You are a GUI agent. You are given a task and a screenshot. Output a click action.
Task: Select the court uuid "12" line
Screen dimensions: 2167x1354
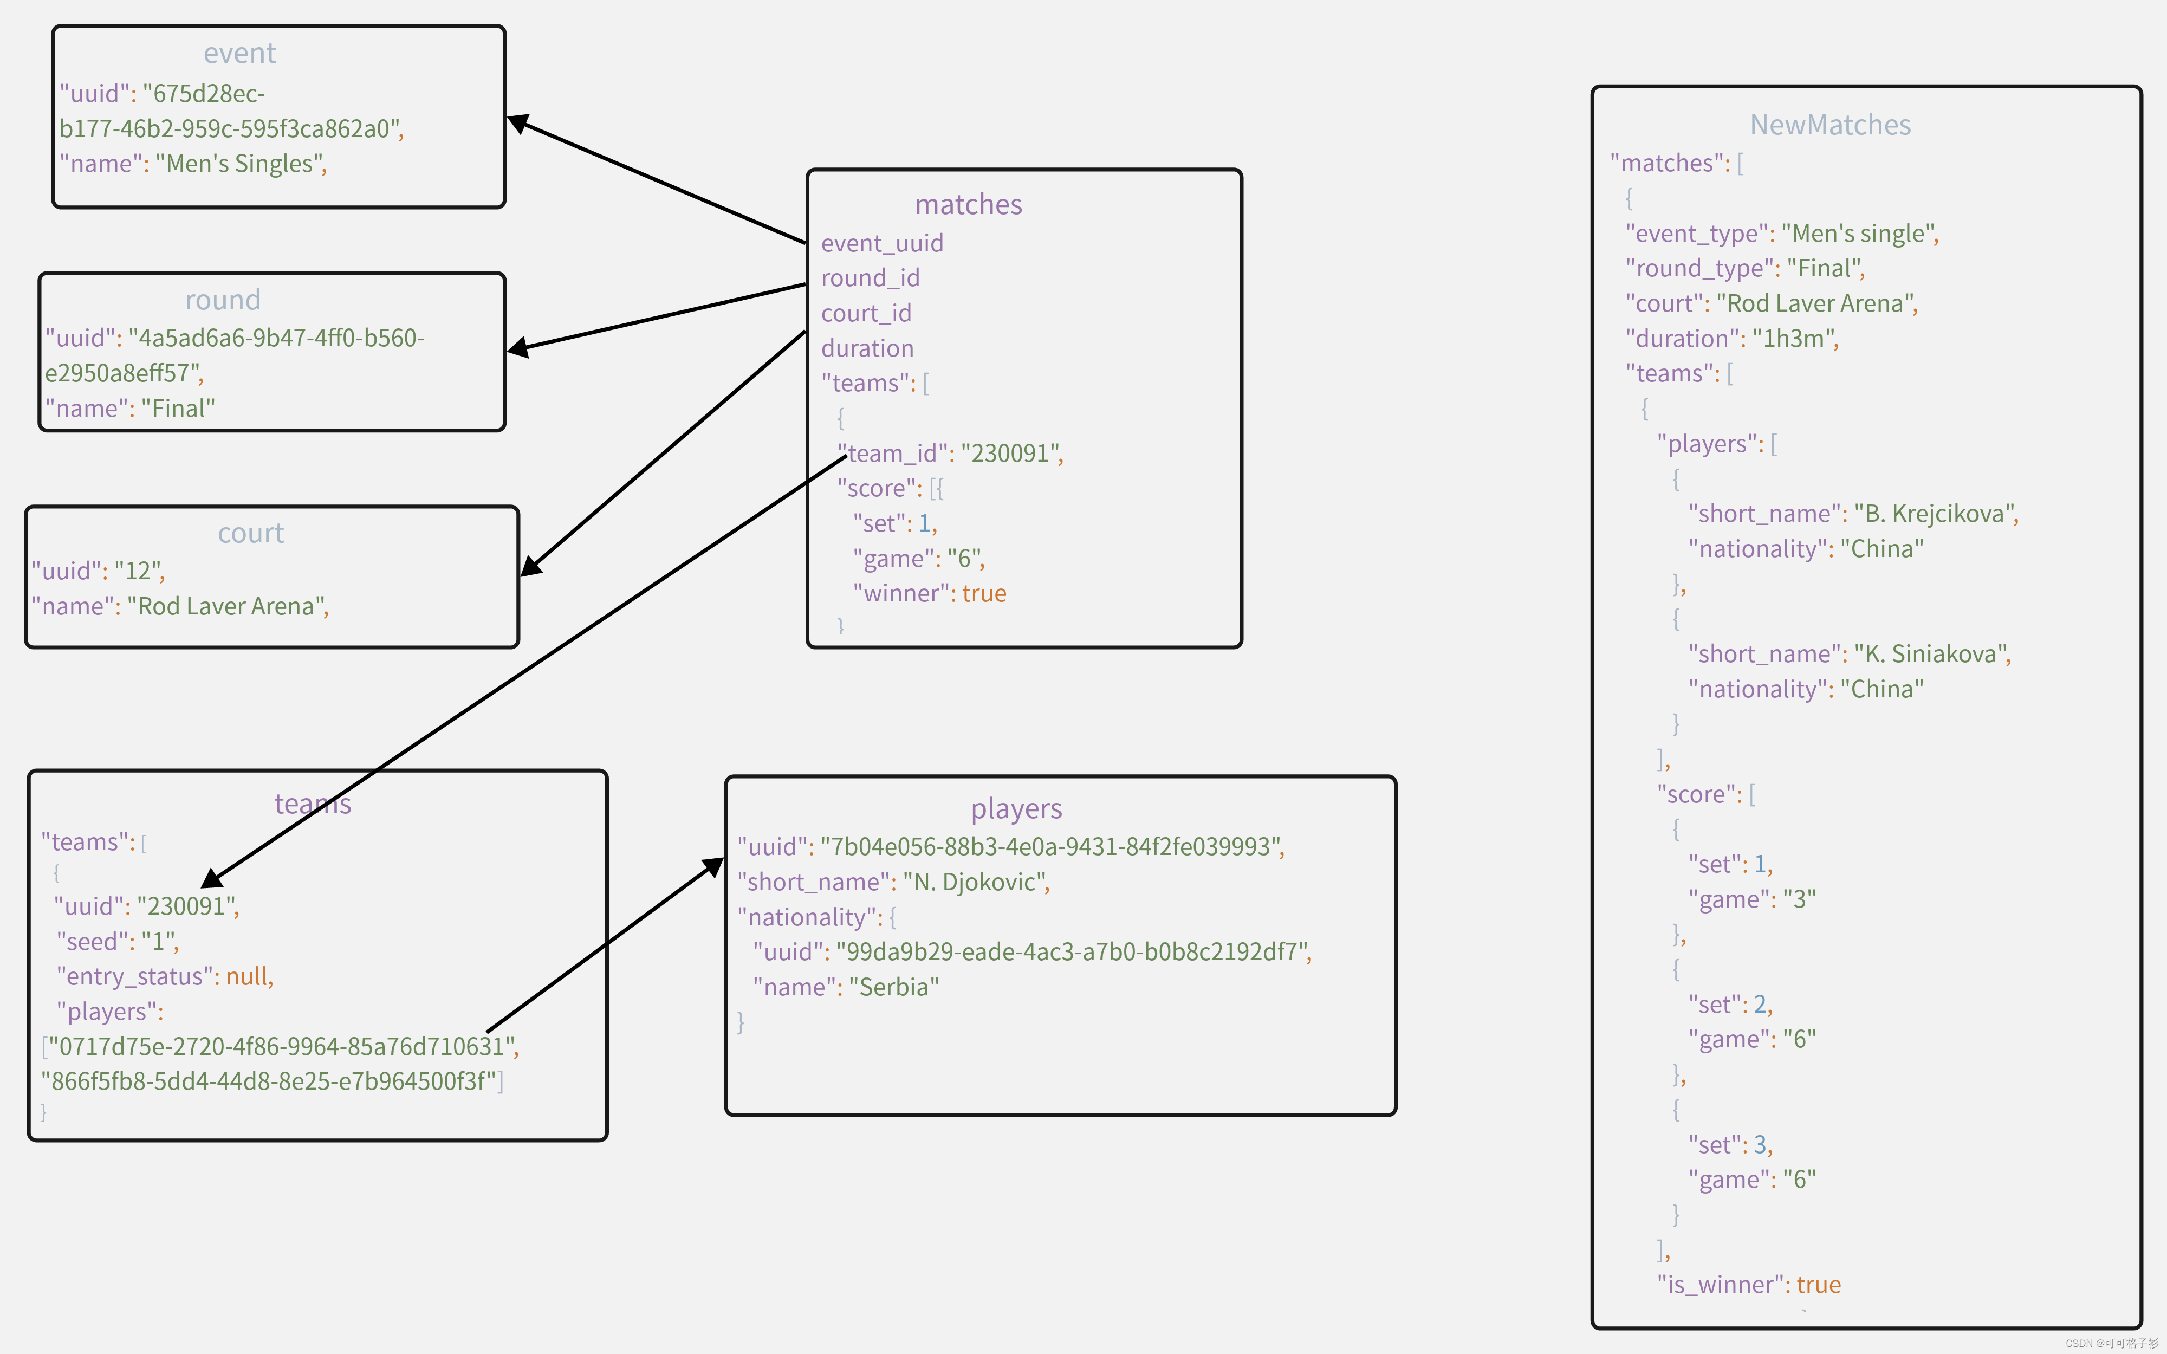(x=99, y=571)
